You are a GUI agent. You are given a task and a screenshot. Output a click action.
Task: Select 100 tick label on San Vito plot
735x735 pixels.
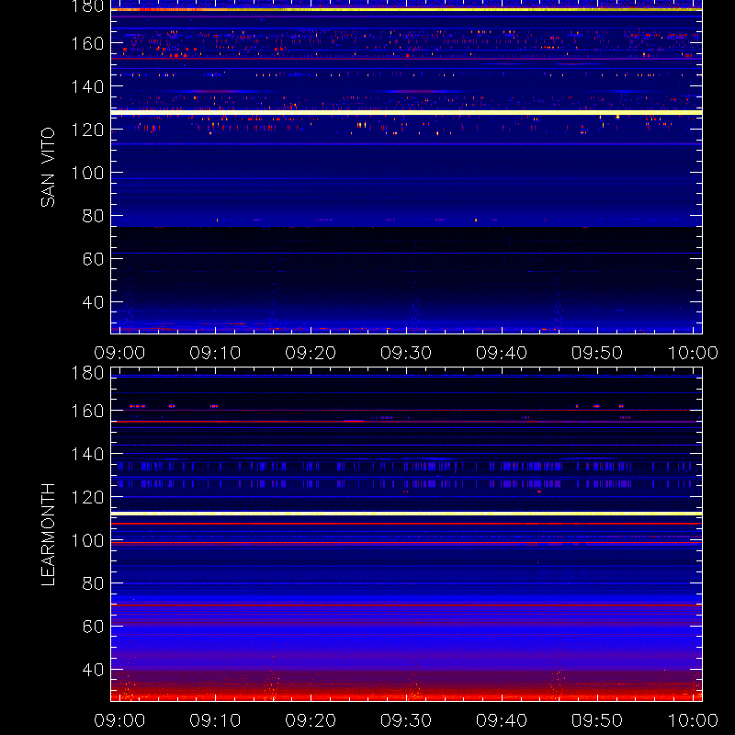pos(87,173)
